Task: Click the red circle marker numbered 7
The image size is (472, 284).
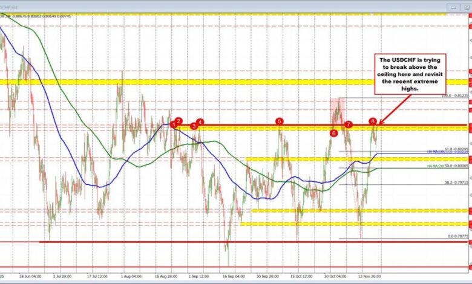Action: tap(349, 124)
